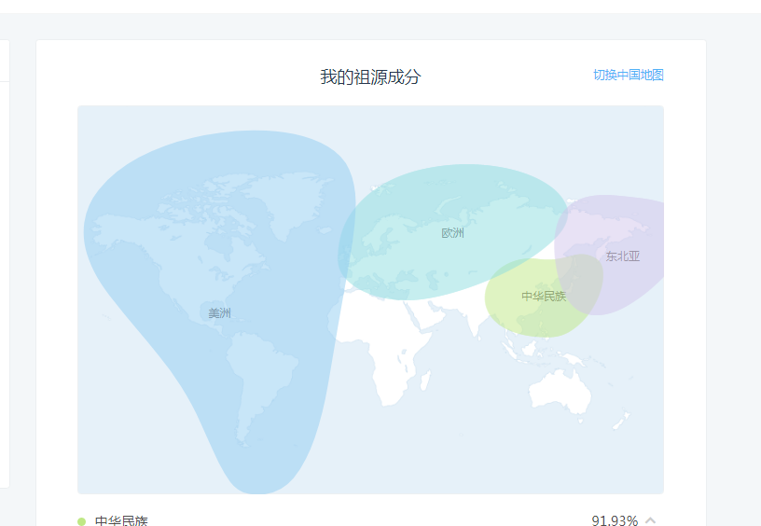This screenshot has height=526, width=761.
Task: Select the 美洲 region label on map
Action: (219, 313)
